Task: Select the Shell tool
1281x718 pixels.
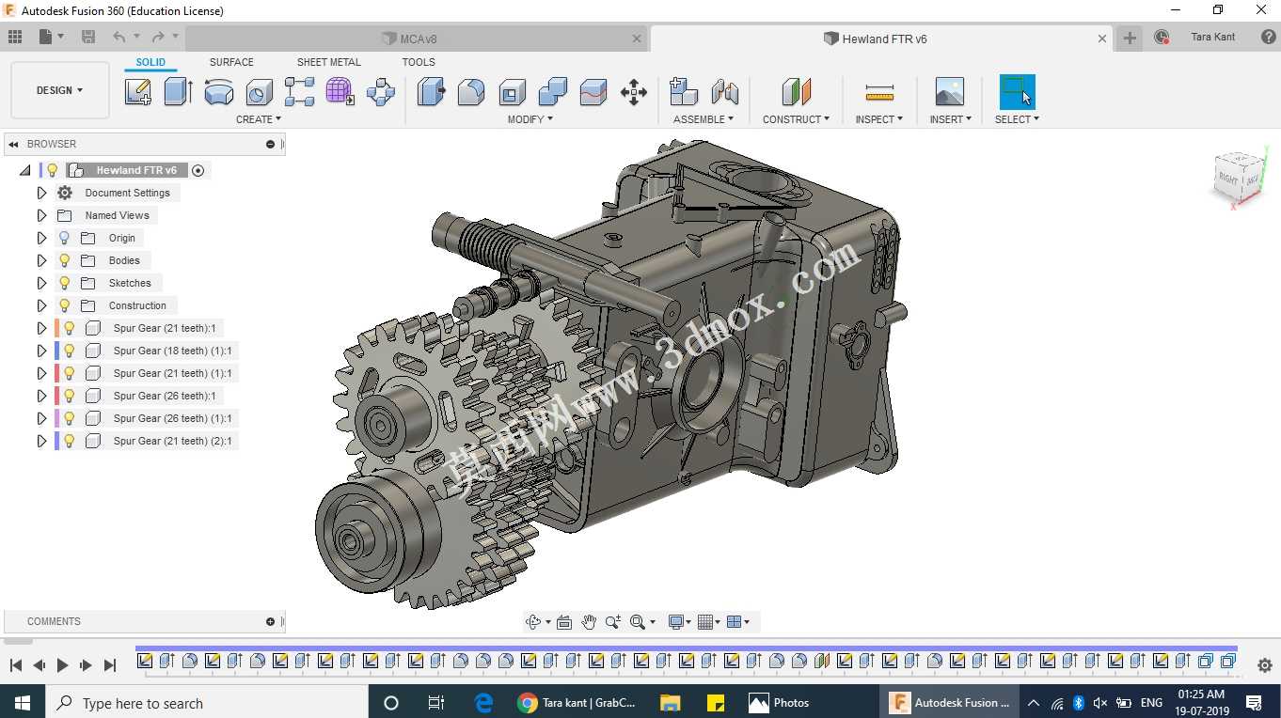Action: tap(512, 92)
